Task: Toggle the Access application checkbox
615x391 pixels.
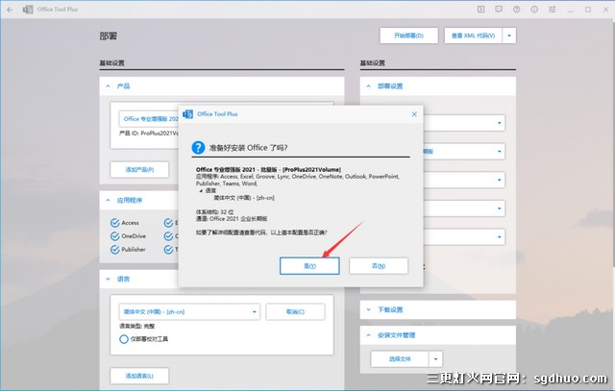Action: tap(115, 223)
